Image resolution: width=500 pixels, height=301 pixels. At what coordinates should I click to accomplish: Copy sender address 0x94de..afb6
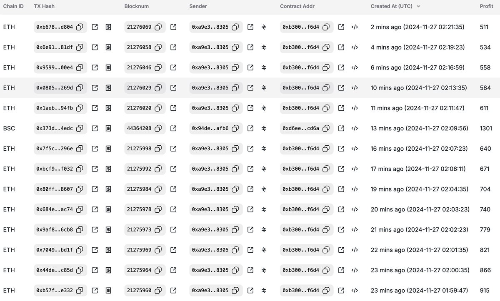click(235, 128)
